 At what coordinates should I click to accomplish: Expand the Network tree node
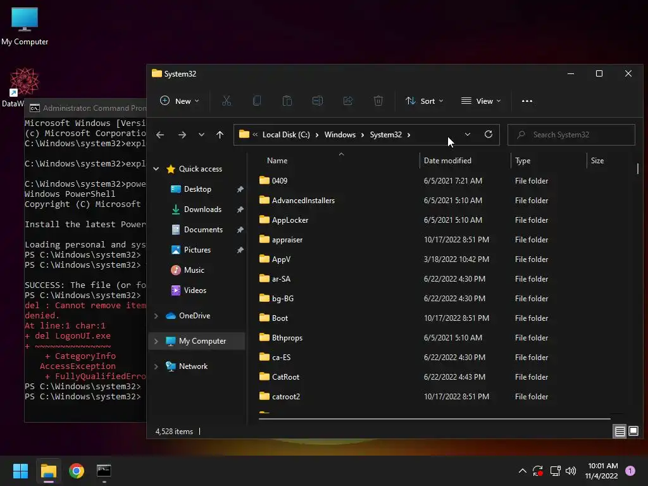(x=156, y=366)
